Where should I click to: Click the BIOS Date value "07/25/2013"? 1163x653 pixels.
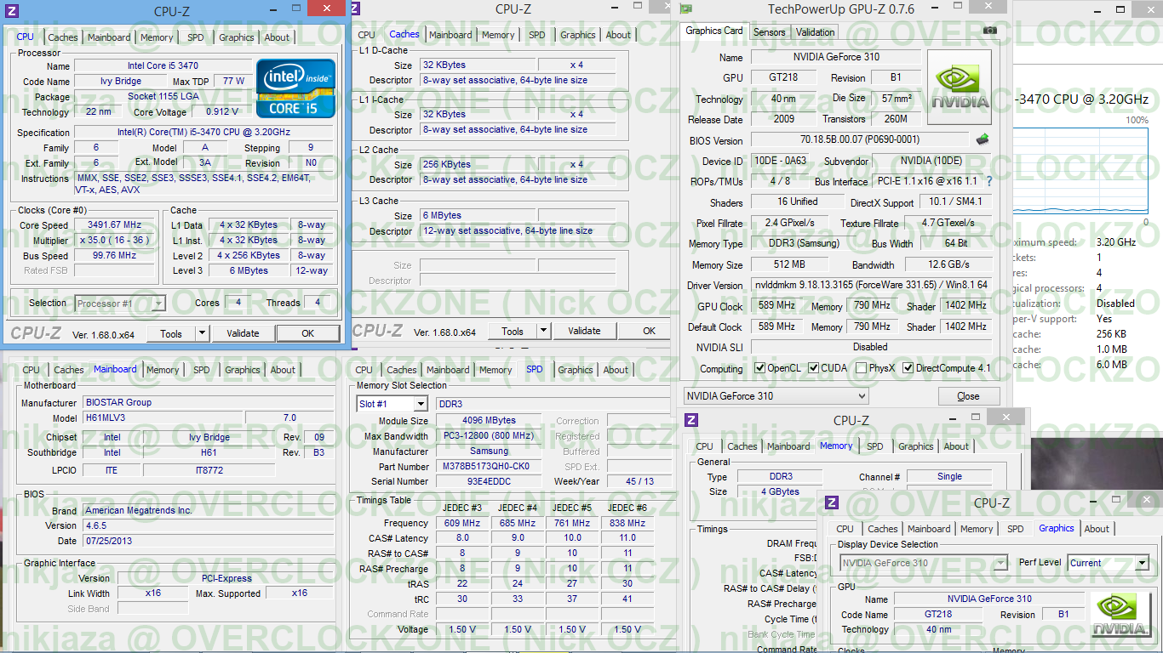tap(209, 541)
